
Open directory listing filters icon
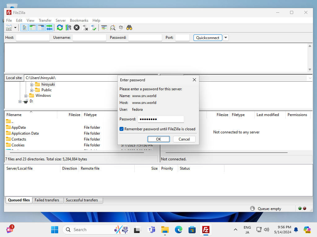(x=104, y=28)
